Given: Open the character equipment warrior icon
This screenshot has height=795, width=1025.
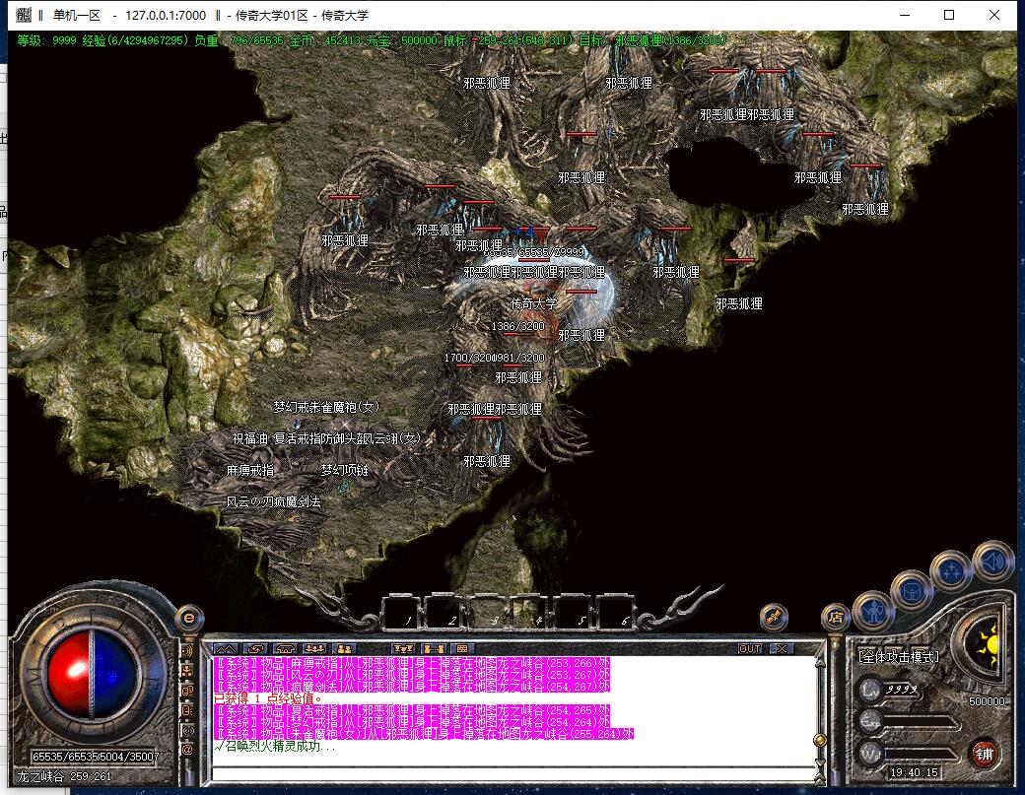Looking at the screenshot, I should (x=873, y=612).
